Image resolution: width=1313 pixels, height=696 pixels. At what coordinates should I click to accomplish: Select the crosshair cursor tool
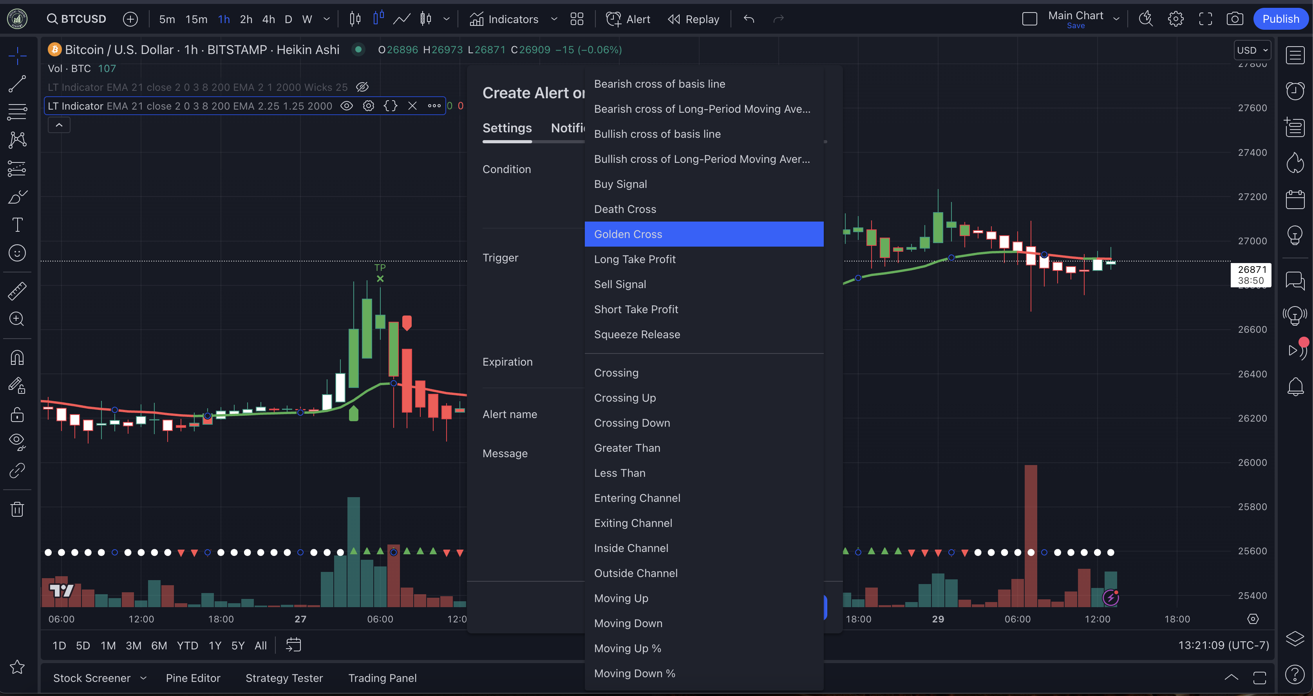(17, 55)
